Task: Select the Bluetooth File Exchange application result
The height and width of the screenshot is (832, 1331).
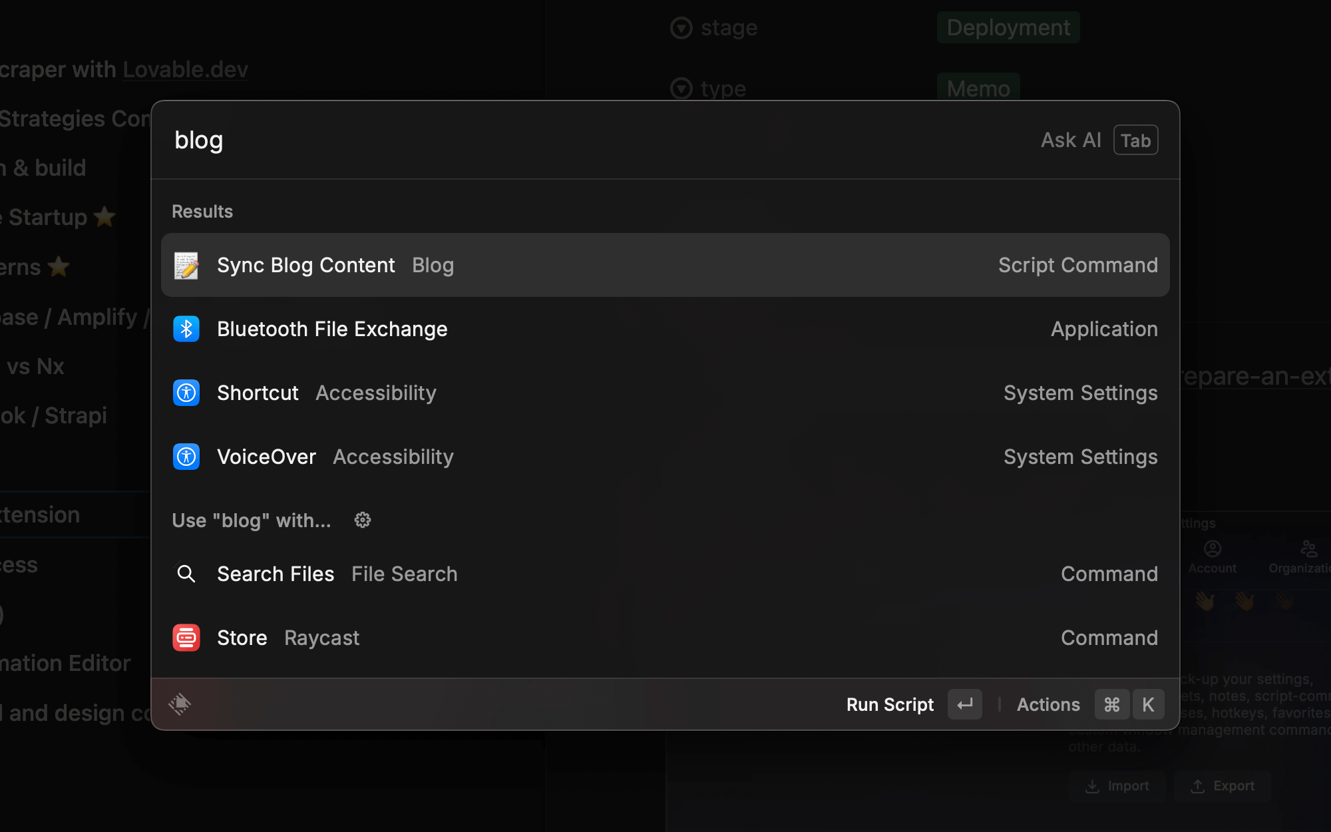Action: (x=664, y=329)
